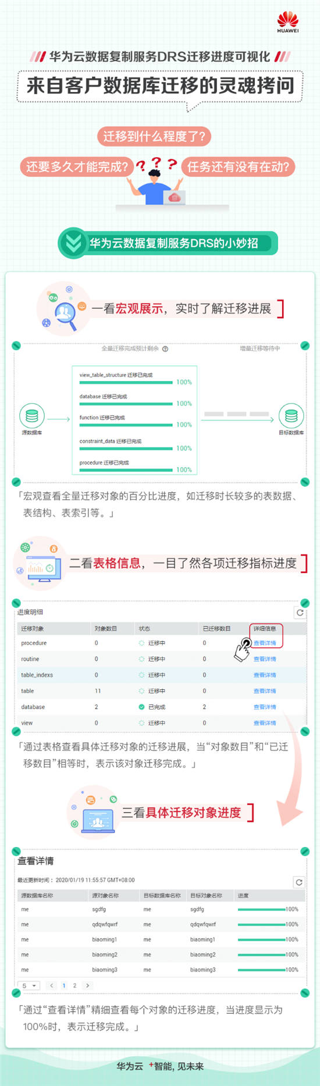Screen dimensions: 320x1086
Task: Click the procedure 迁移已完成 progress bar
Action: [x=126, y=469]
